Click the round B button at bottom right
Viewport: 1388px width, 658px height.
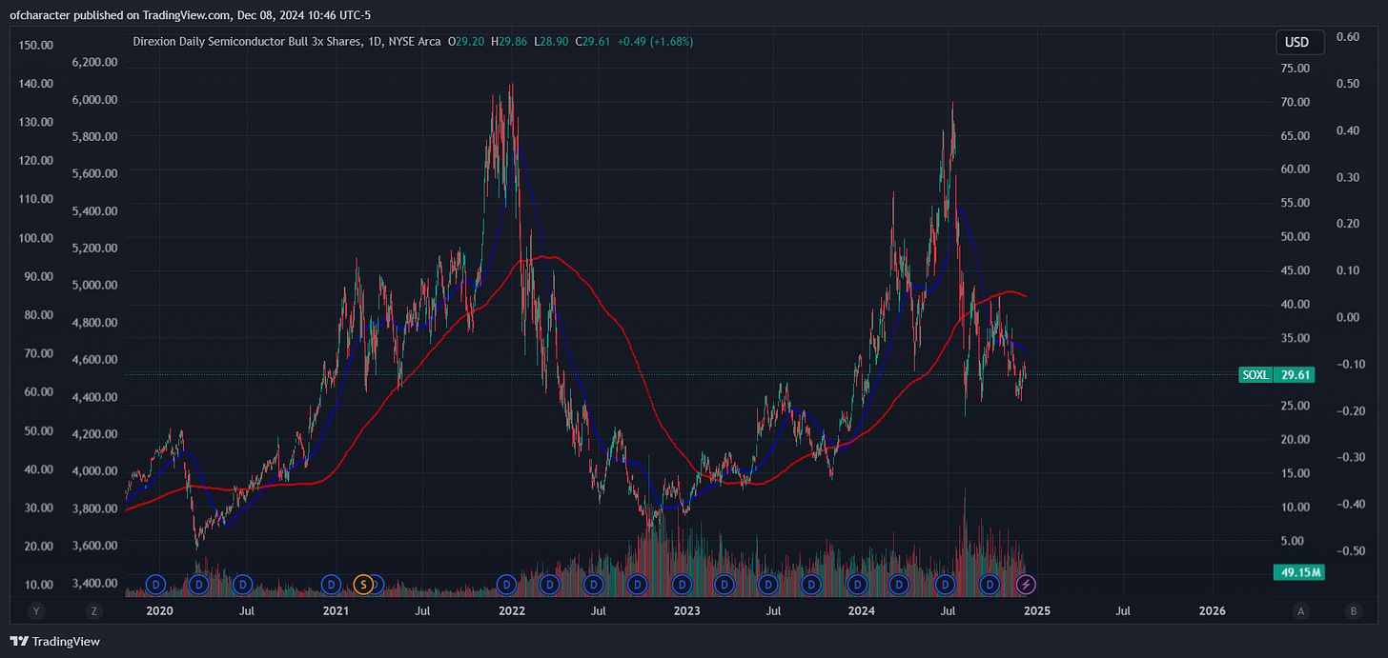(x=1353, y=610)
